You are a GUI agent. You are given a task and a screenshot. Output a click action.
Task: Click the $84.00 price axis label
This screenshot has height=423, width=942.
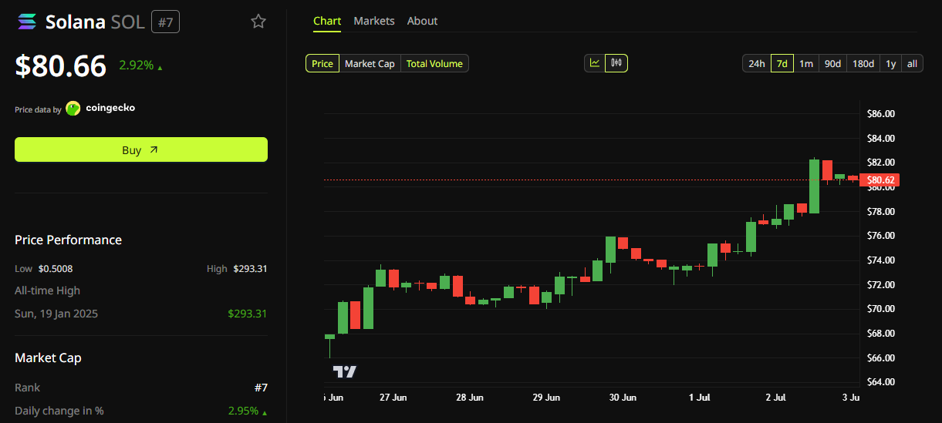881,139
